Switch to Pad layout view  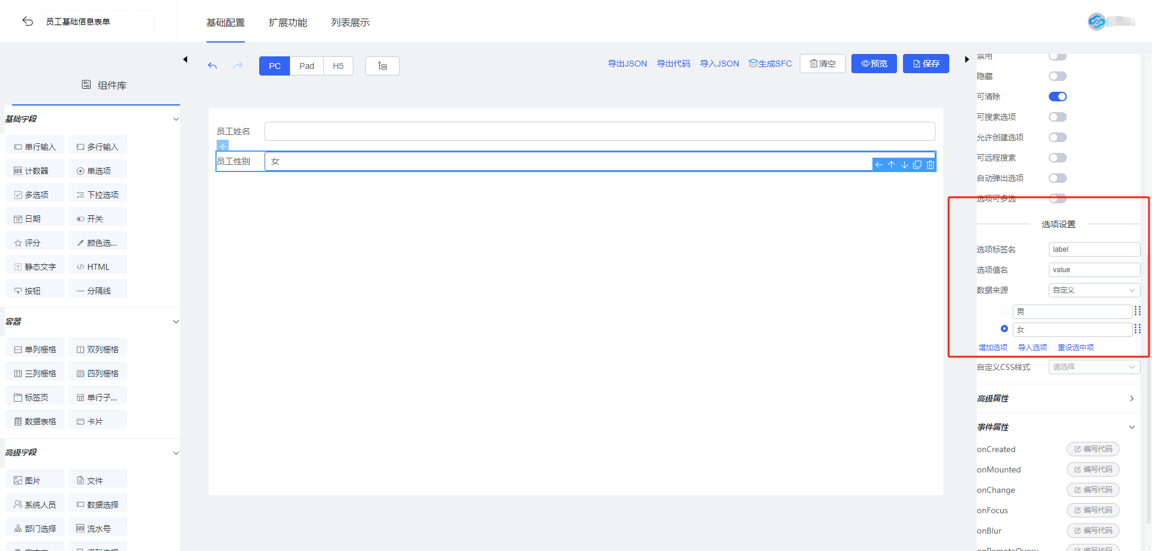click(307, 66)
